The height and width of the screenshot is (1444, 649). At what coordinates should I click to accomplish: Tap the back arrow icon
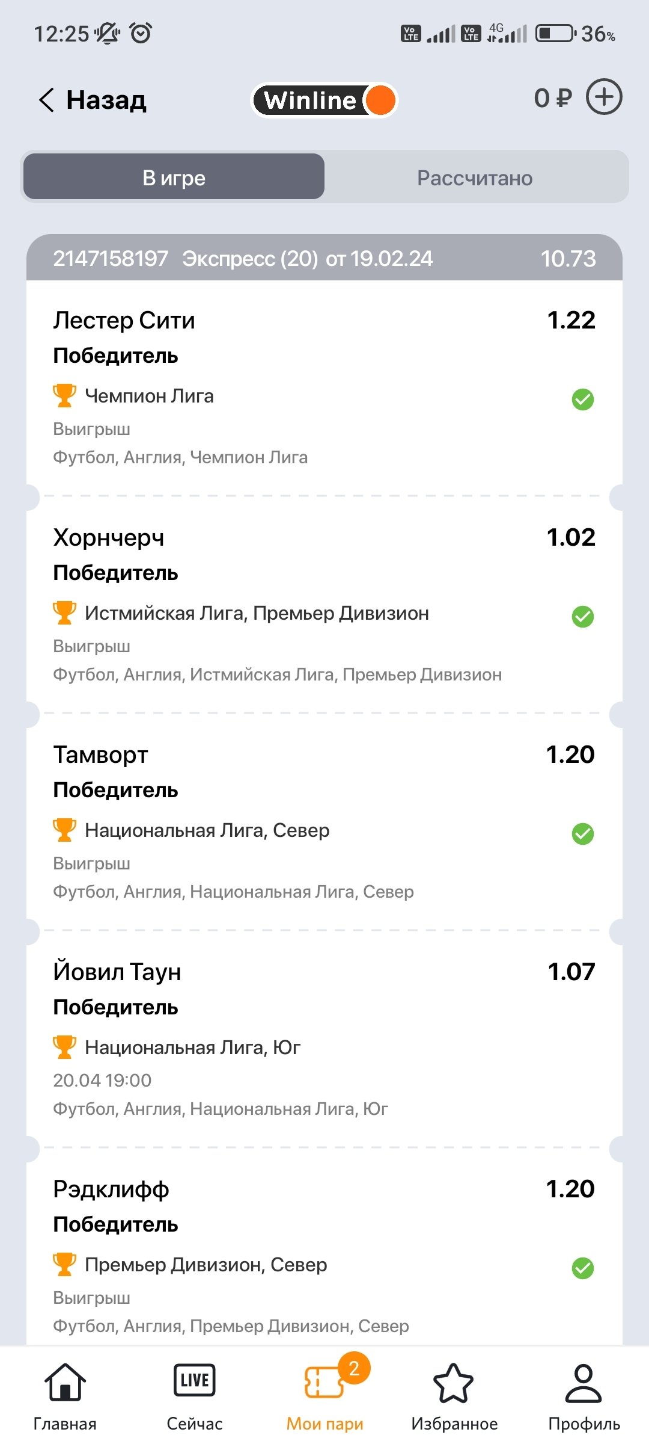point(47,100)
